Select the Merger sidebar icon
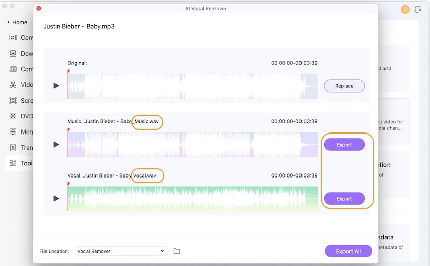Screen dimensions: 430x266 click(x=13, y=132)
